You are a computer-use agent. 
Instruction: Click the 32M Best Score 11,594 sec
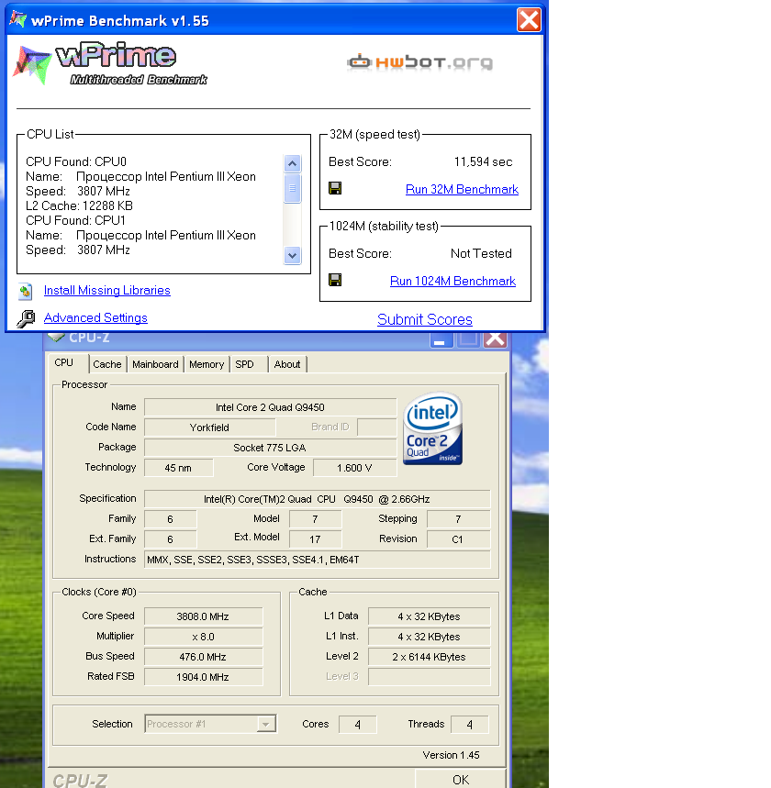[483, 161]
